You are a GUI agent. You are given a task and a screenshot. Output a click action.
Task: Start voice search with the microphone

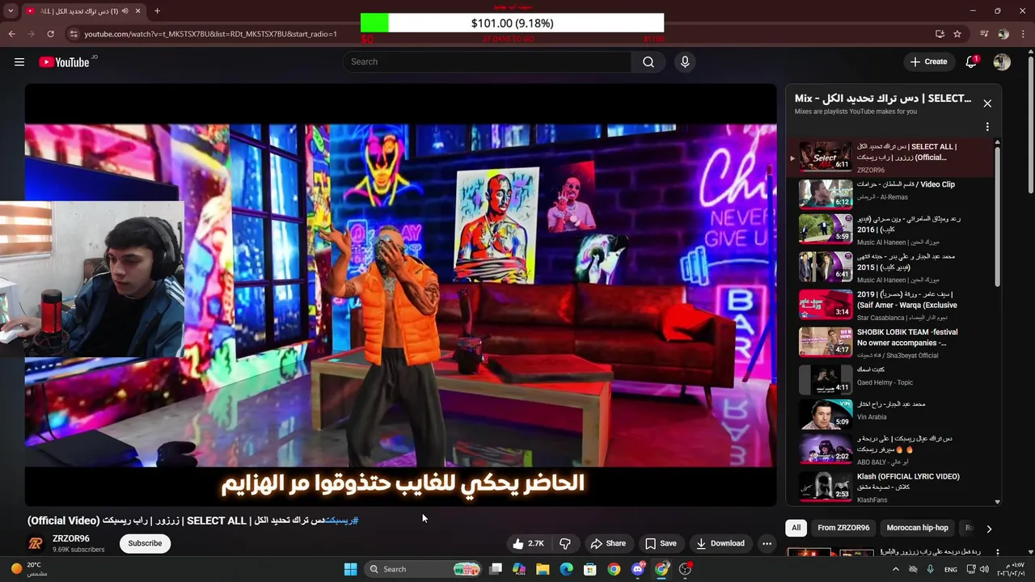[x=685, y=62]
